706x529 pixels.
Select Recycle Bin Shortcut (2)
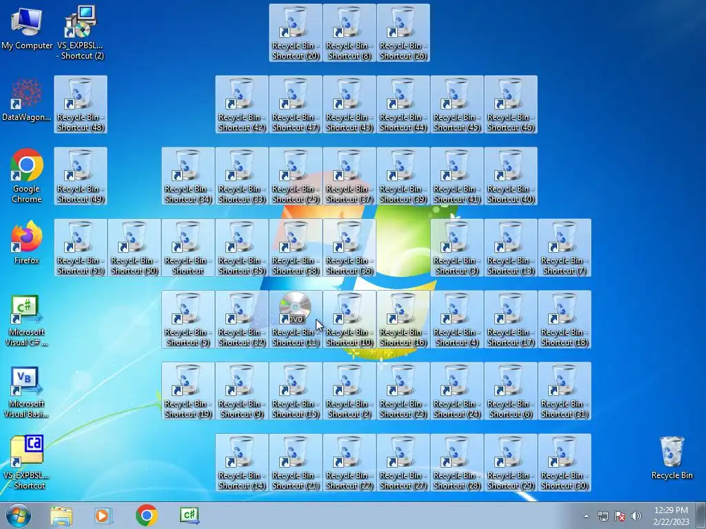(350, 391)
